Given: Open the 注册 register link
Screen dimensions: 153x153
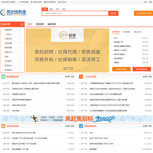Looking at the screenshot, I should (145, 2).
